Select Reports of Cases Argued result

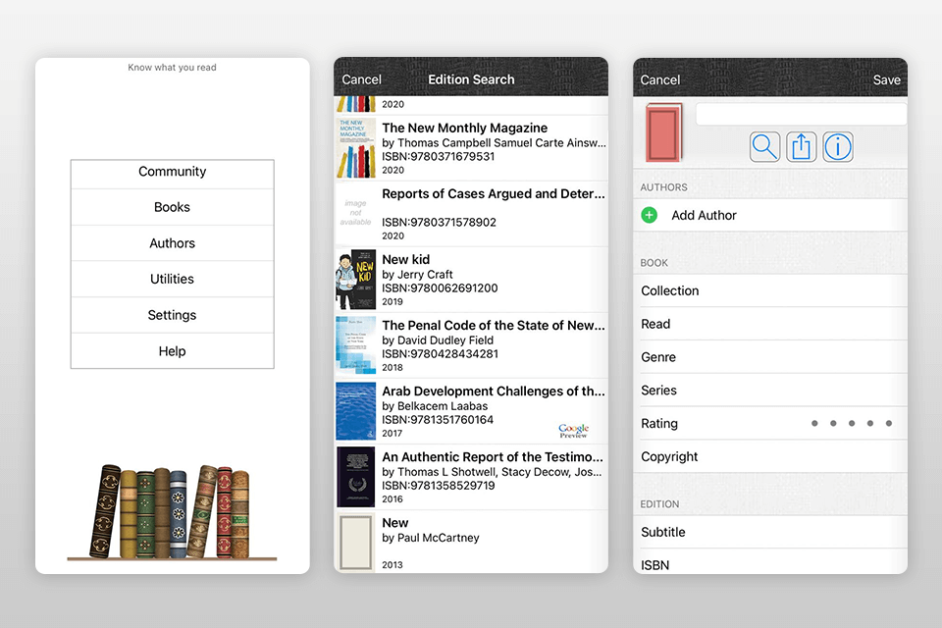click(471, 214)
